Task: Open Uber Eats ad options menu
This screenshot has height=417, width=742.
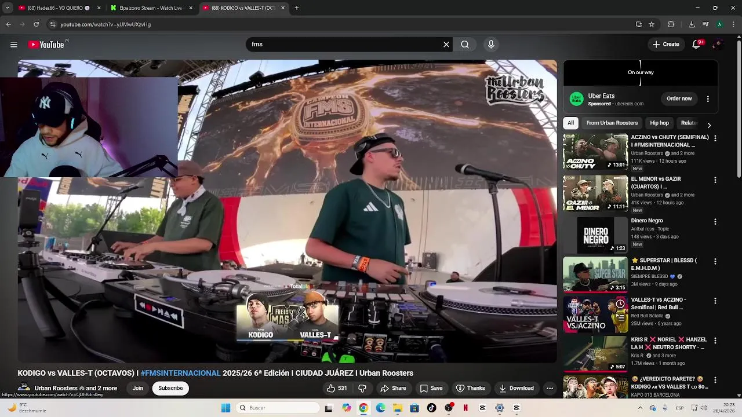Action: pos(708,99)
